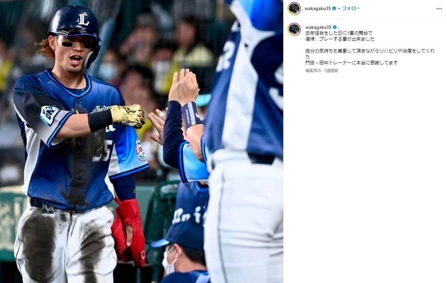The width and height of the screenshot is (447, 283).
Task: Click the gold batting glove in the photo
Action: [x=128, y=116]
